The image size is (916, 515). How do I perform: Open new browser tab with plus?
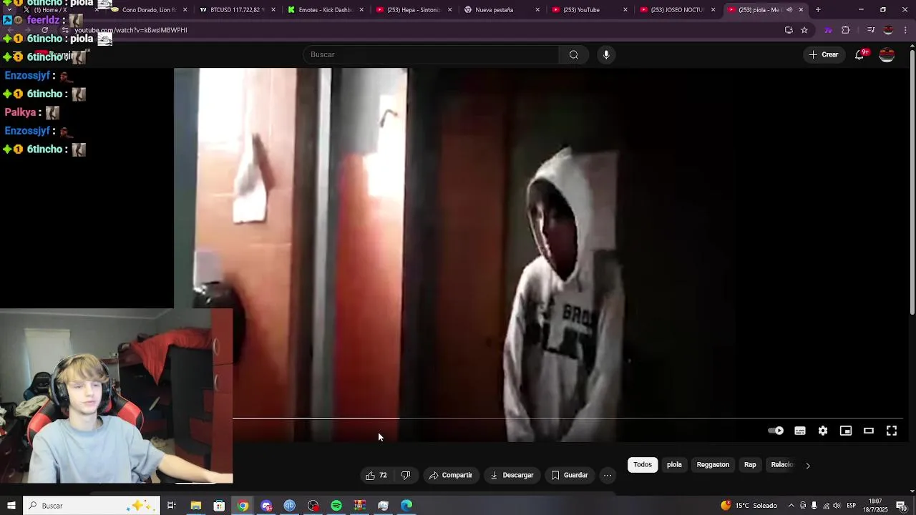[x=818, y=10]
